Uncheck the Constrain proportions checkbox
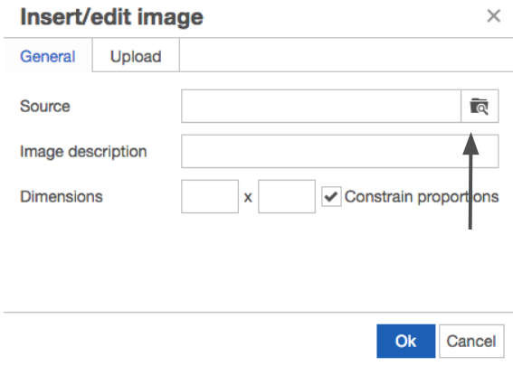The width and height of the screenshot is (513, 366). 331,196
